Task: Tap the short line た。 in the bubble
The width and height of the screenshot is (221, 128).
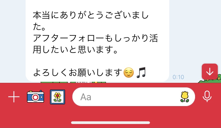Action: tap(39, 27)
